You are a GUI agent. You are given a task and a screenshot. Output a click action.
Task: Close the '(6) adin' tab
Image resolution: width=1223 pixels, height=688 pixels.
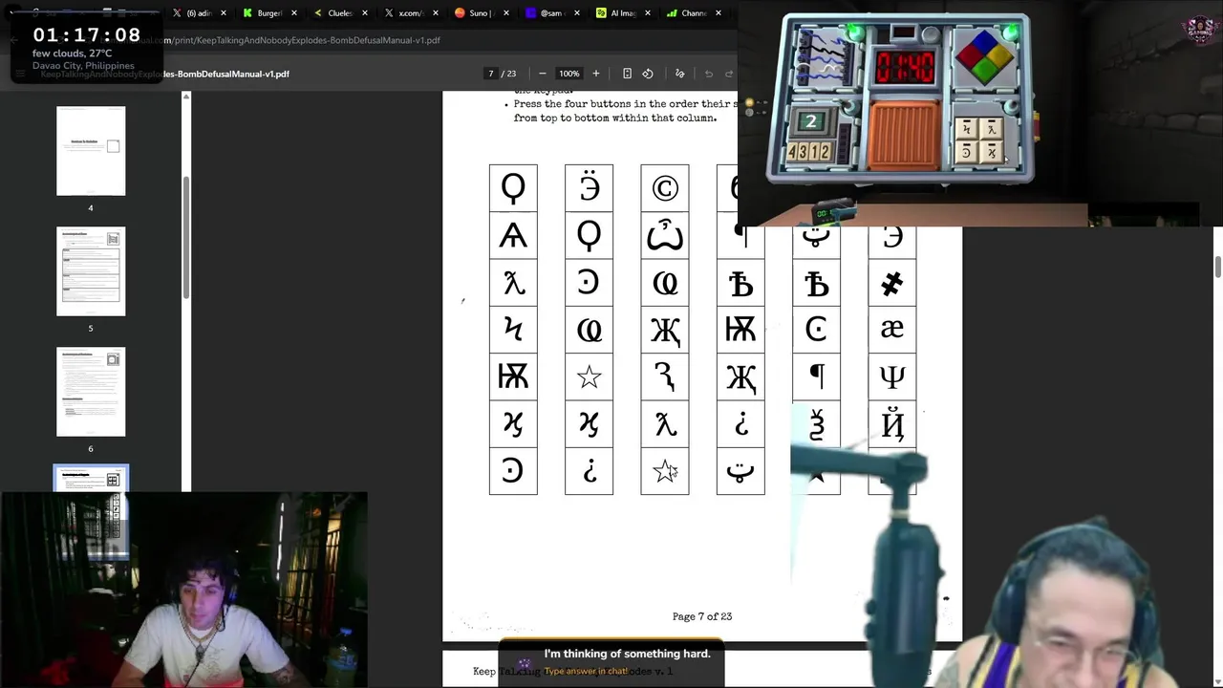[x=224, y=13]
